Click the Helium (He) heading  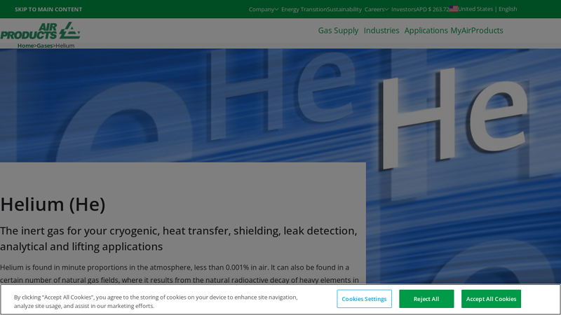[x=53, y=204]
